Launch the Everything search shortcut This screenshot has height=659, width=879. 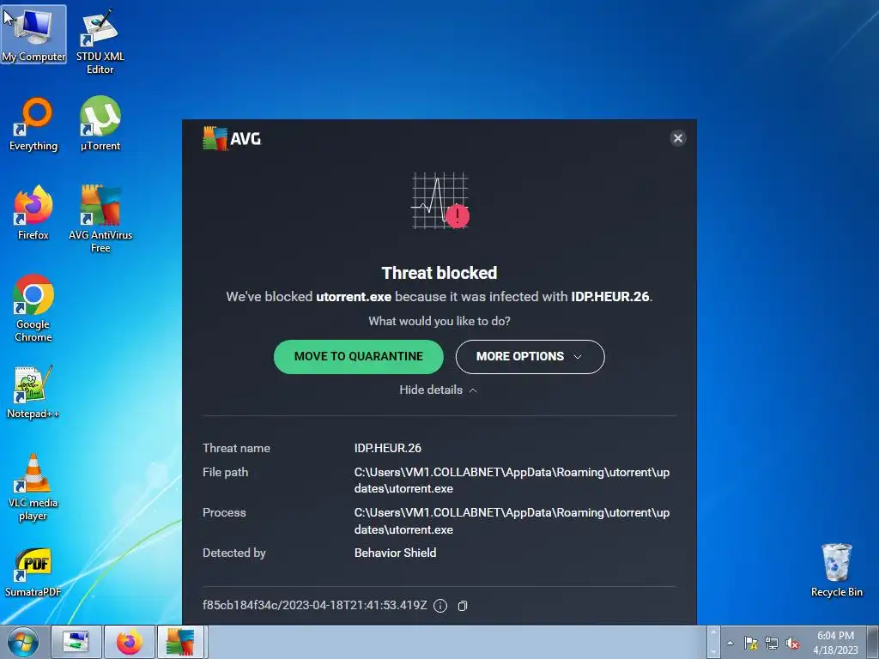tap(33, 124)
